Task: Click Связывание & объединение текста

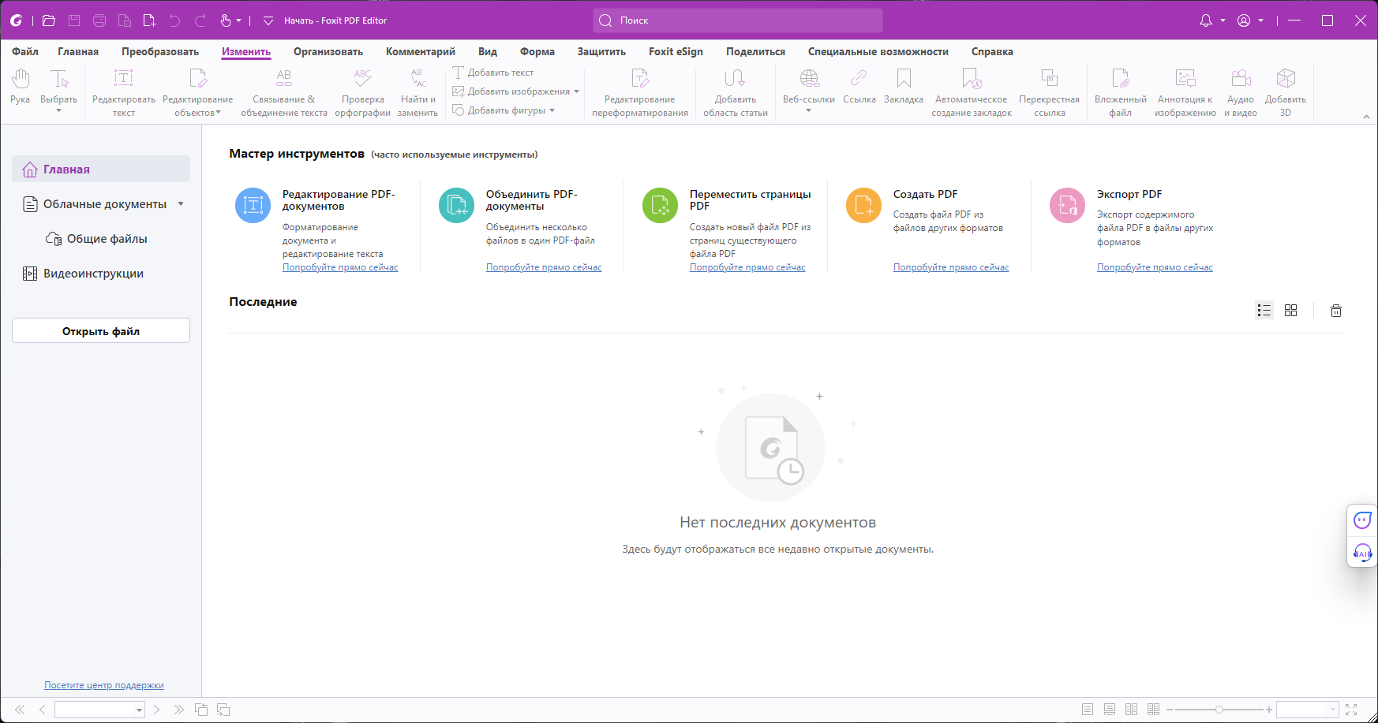Action: [x=284, y=92]
